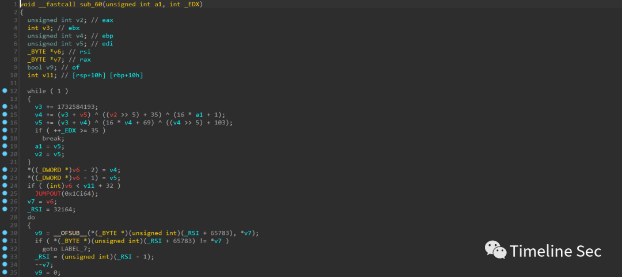Click the _EDX parameter in function signature
This screenshot has height=277, width=622.
coord(192,5)
